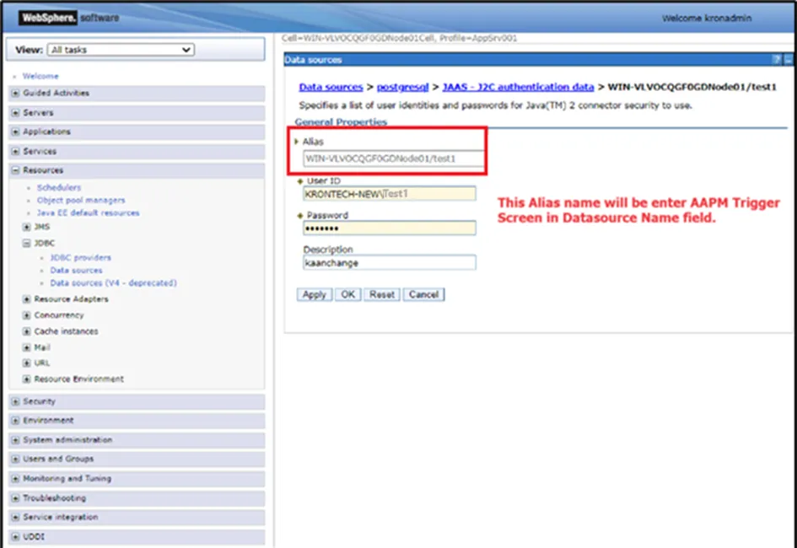Collapse the Resources section
Screen dimensions: 797x548
(x=15, y=170)
